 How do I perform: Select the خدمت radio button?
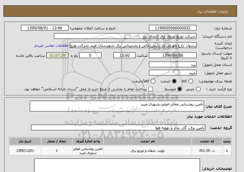(174, 81)
